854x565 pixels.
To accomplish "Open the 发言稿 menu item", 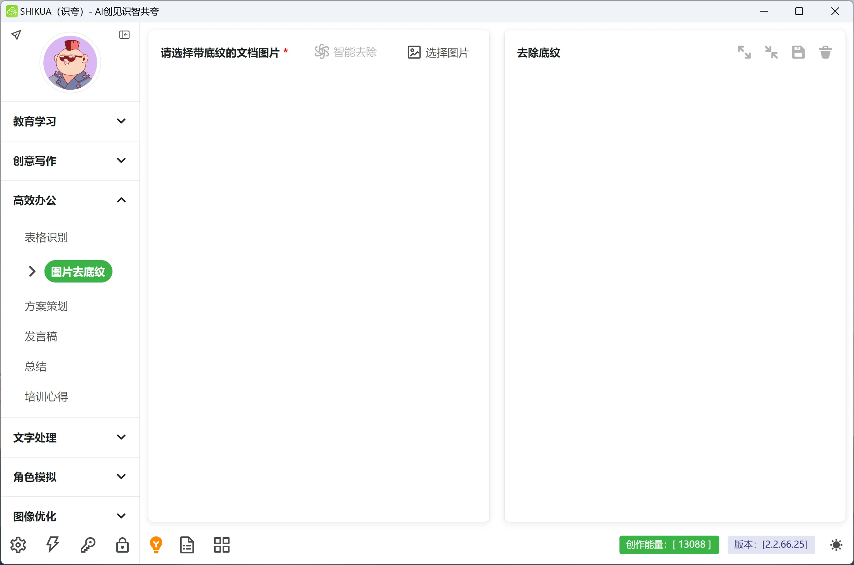I will (x=41, y=336).
